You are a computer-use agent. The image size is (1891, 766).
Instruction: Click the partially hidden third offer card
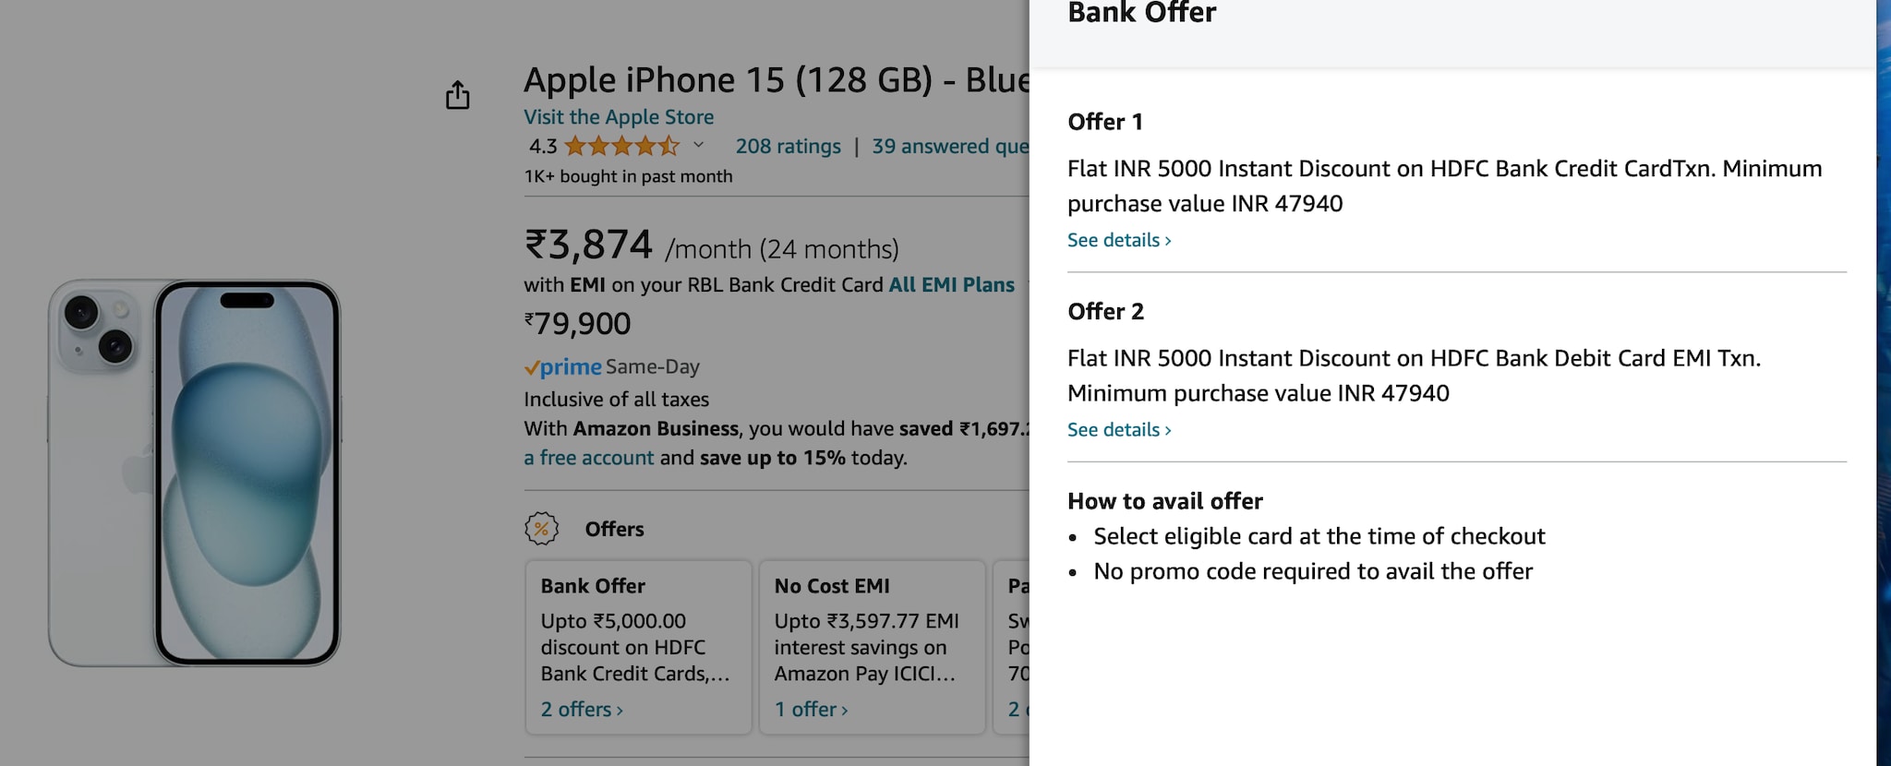(x=1011, y=646)
